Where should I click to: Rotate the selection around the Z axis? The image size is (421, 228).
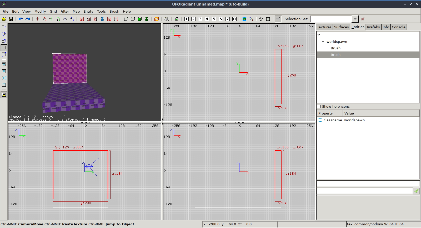[x=72, y=19]
